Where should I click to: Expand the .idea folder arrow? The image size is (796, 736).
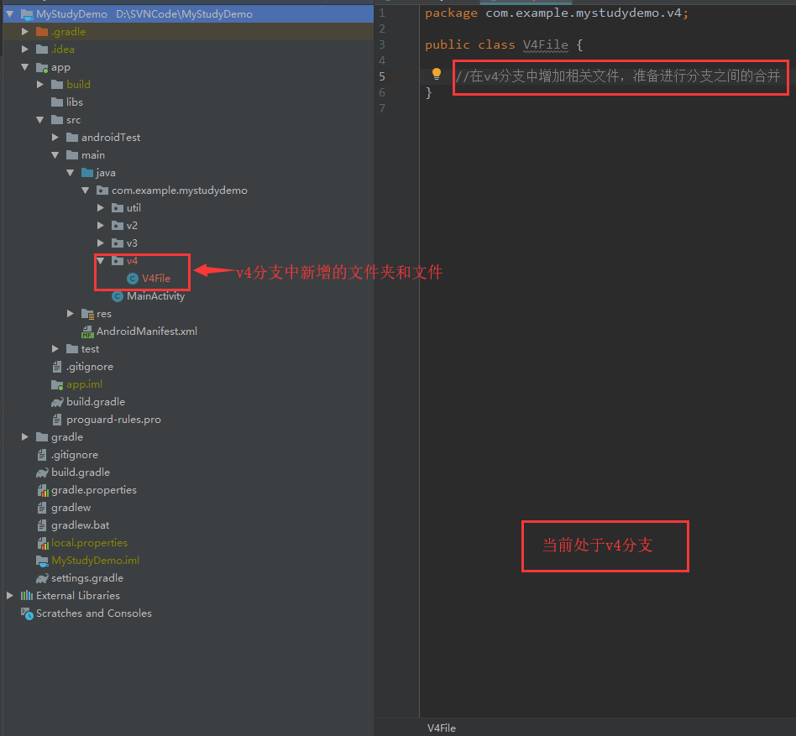point(25,50)
